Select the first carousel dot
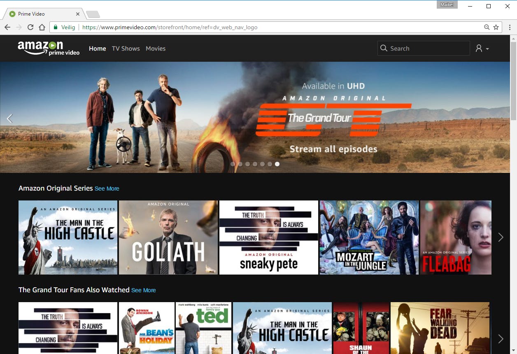517x354 pixels. tap(233, 164)
